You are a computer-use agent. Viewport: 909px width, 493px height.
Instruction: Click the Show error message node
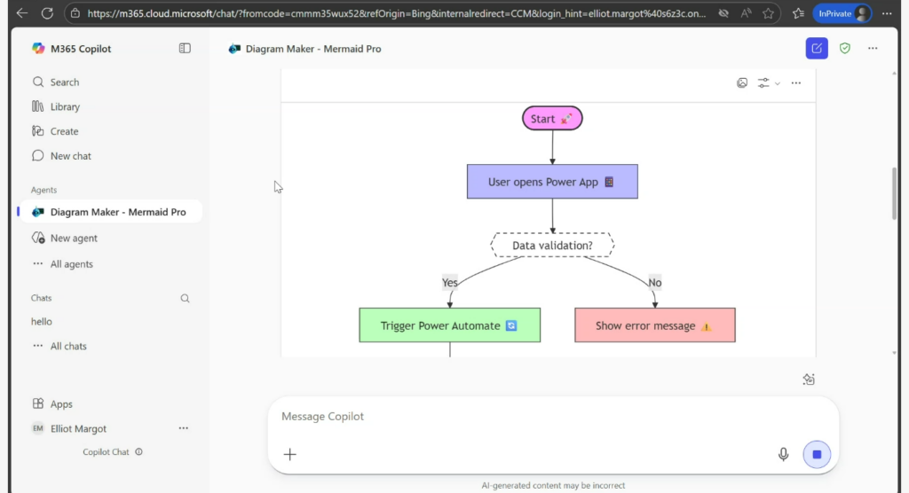(x=655, y=325)
